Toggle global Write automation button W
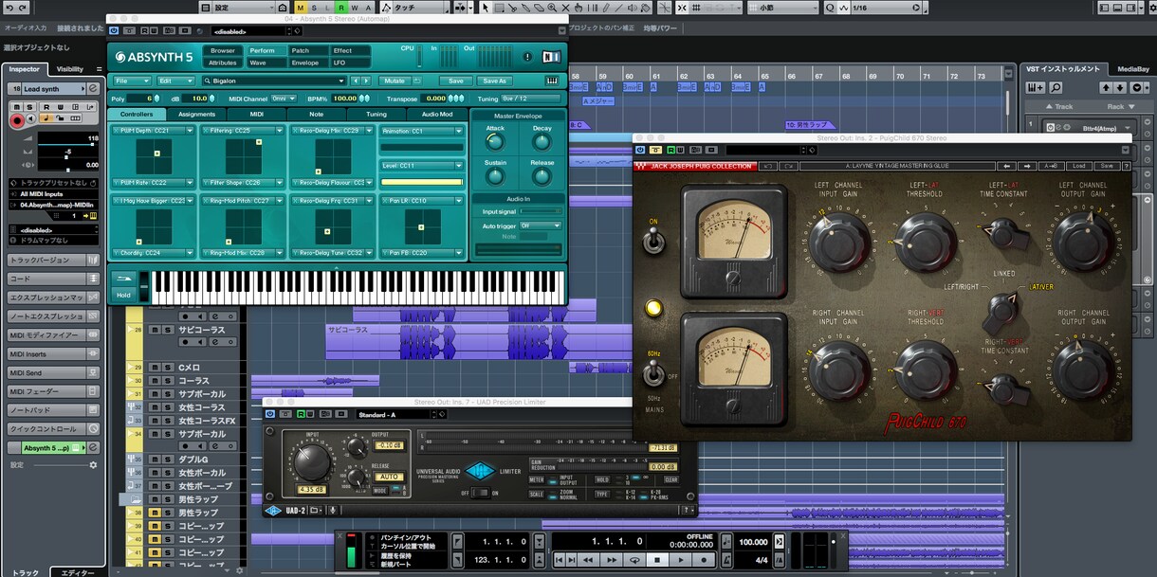The width and height of the screenshot is (1157, 577). click(355, 8)
